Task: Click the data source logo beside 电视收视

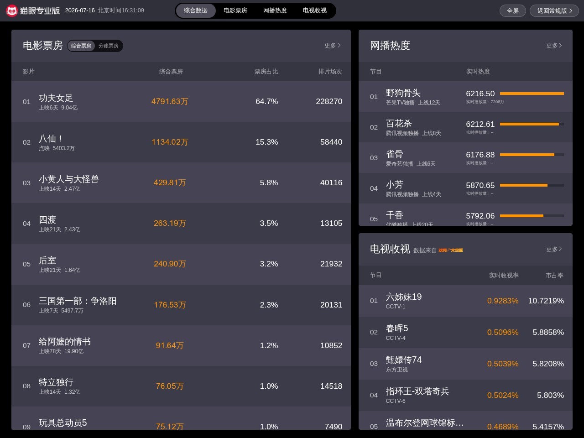Action: click(x=451, y=250)
